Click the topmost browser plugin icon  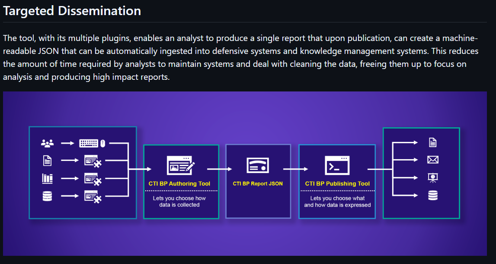coord(93,160)
